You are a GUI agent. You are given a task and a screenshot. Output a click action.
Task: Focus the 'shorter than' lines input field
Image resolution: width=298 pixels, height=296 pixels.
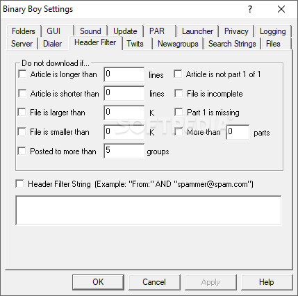click(124, 93)
